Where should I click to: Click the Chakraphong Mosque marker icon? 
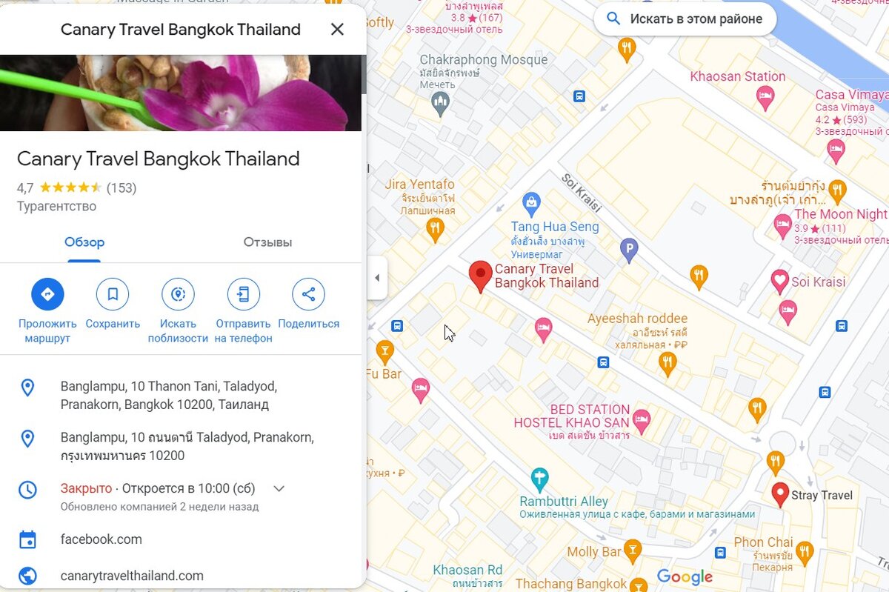(x=441, y=104)
